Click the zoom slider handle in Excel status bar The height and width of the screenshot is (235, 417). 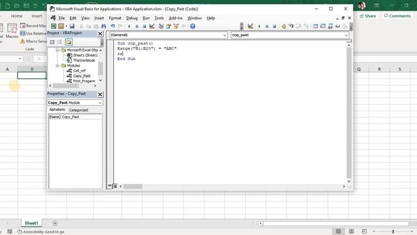coord(393,232)
